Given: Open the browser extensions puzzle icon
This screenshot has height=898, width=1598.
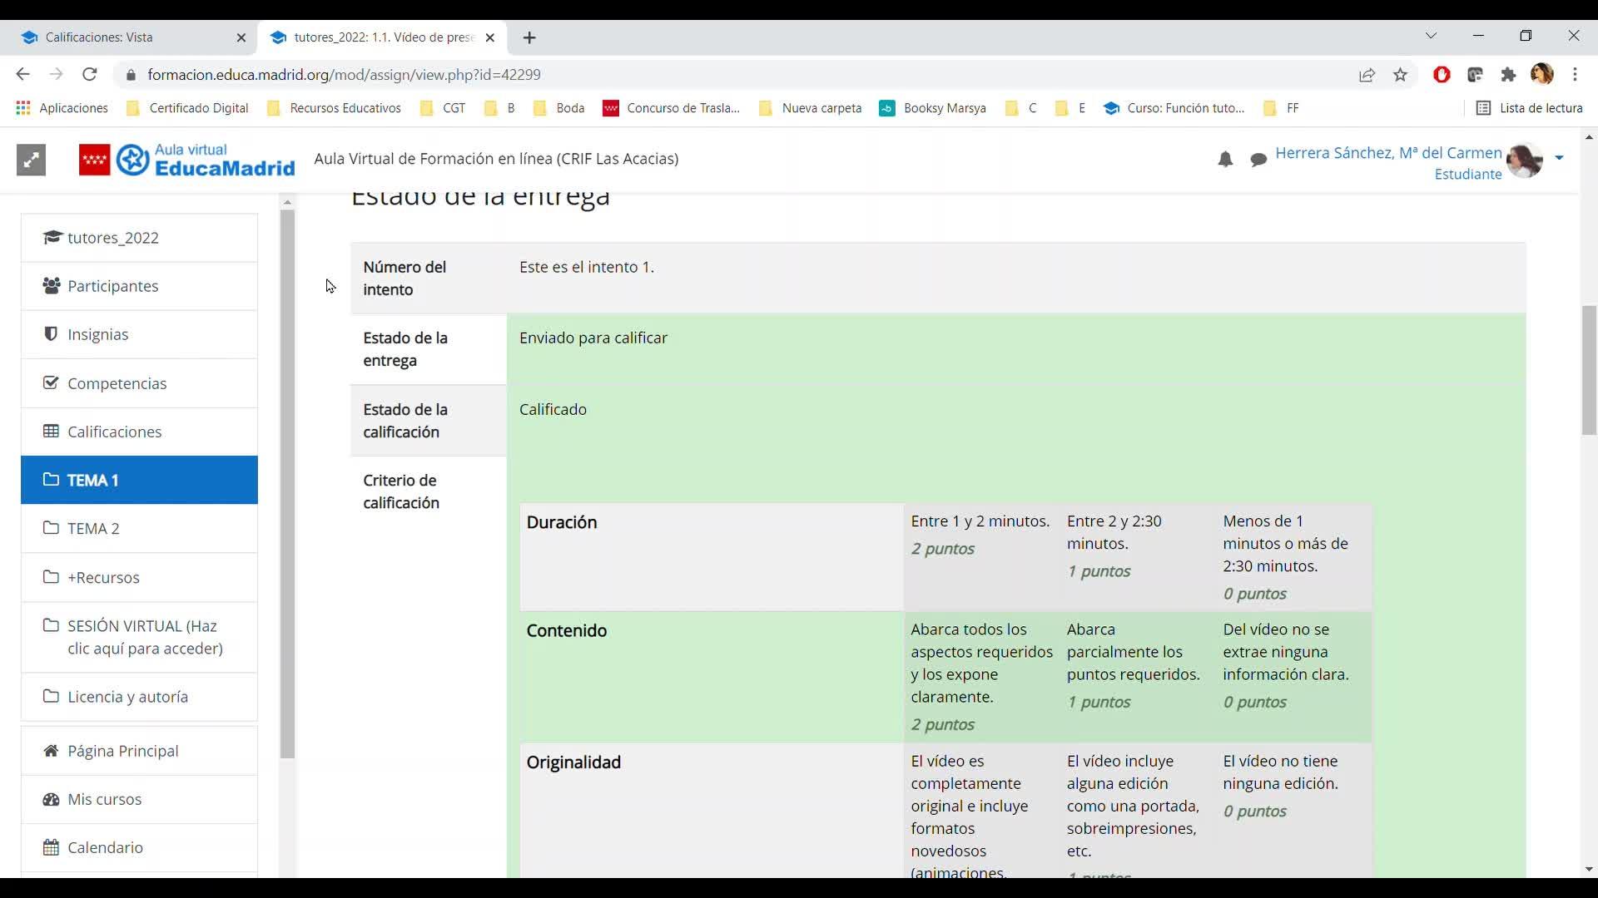Looking at the screenshot, I should (1508, 75).
